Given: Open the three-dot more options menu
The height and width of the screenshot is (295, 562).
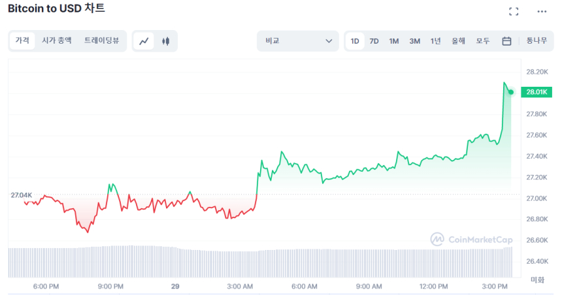Looking at the screenshot, I should click(542, 11).
